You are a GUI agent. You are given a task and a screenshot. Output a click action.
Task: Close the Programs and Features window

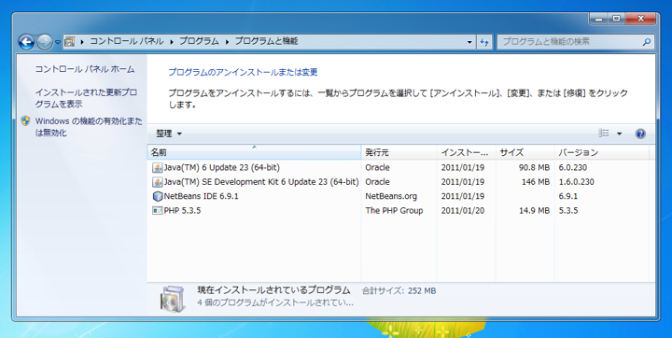coord(640,19)
